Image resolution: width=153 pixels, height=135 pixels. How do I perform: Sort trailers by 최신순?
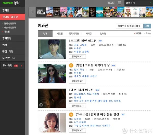click(138, 33)
